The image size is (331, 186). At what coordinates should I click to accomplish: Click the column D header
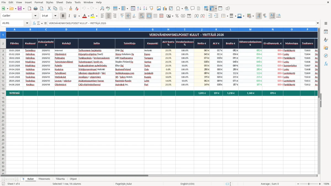[x=66, y=29]
